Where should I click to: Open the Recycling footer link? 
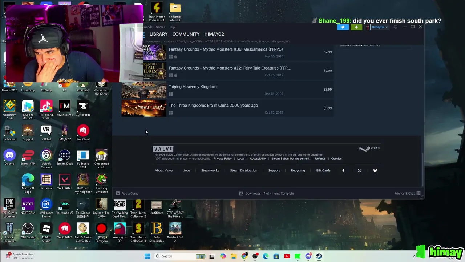point(298,170)
